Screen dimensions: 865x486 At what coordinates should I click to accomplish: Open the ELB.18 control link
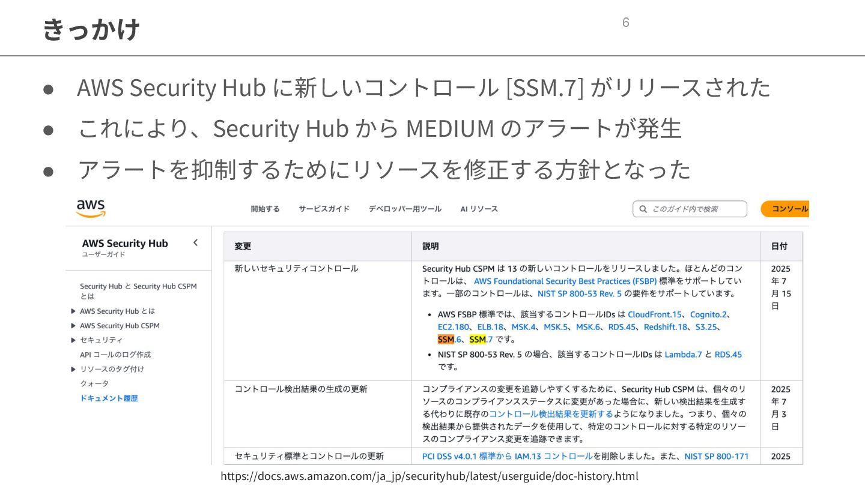pos(490,327)
